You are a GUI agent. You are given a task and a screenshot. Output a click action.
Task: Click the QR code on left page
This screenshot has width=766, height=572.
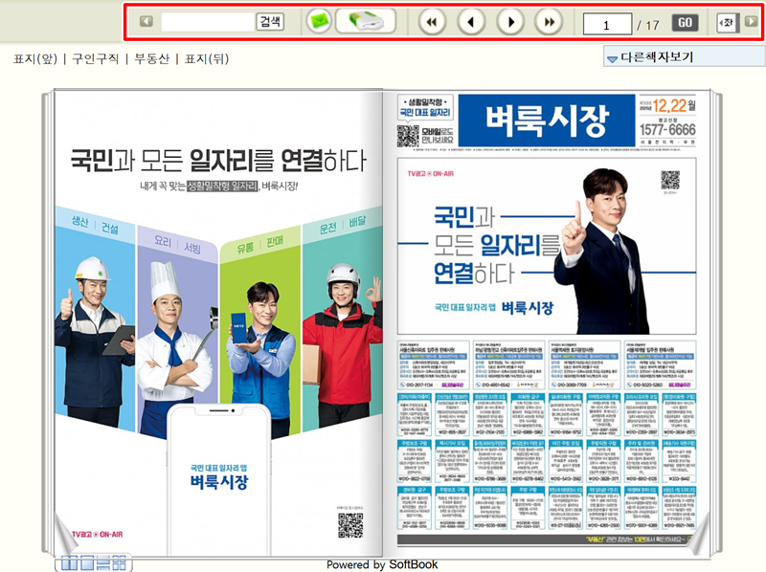(x=350, y=526)
